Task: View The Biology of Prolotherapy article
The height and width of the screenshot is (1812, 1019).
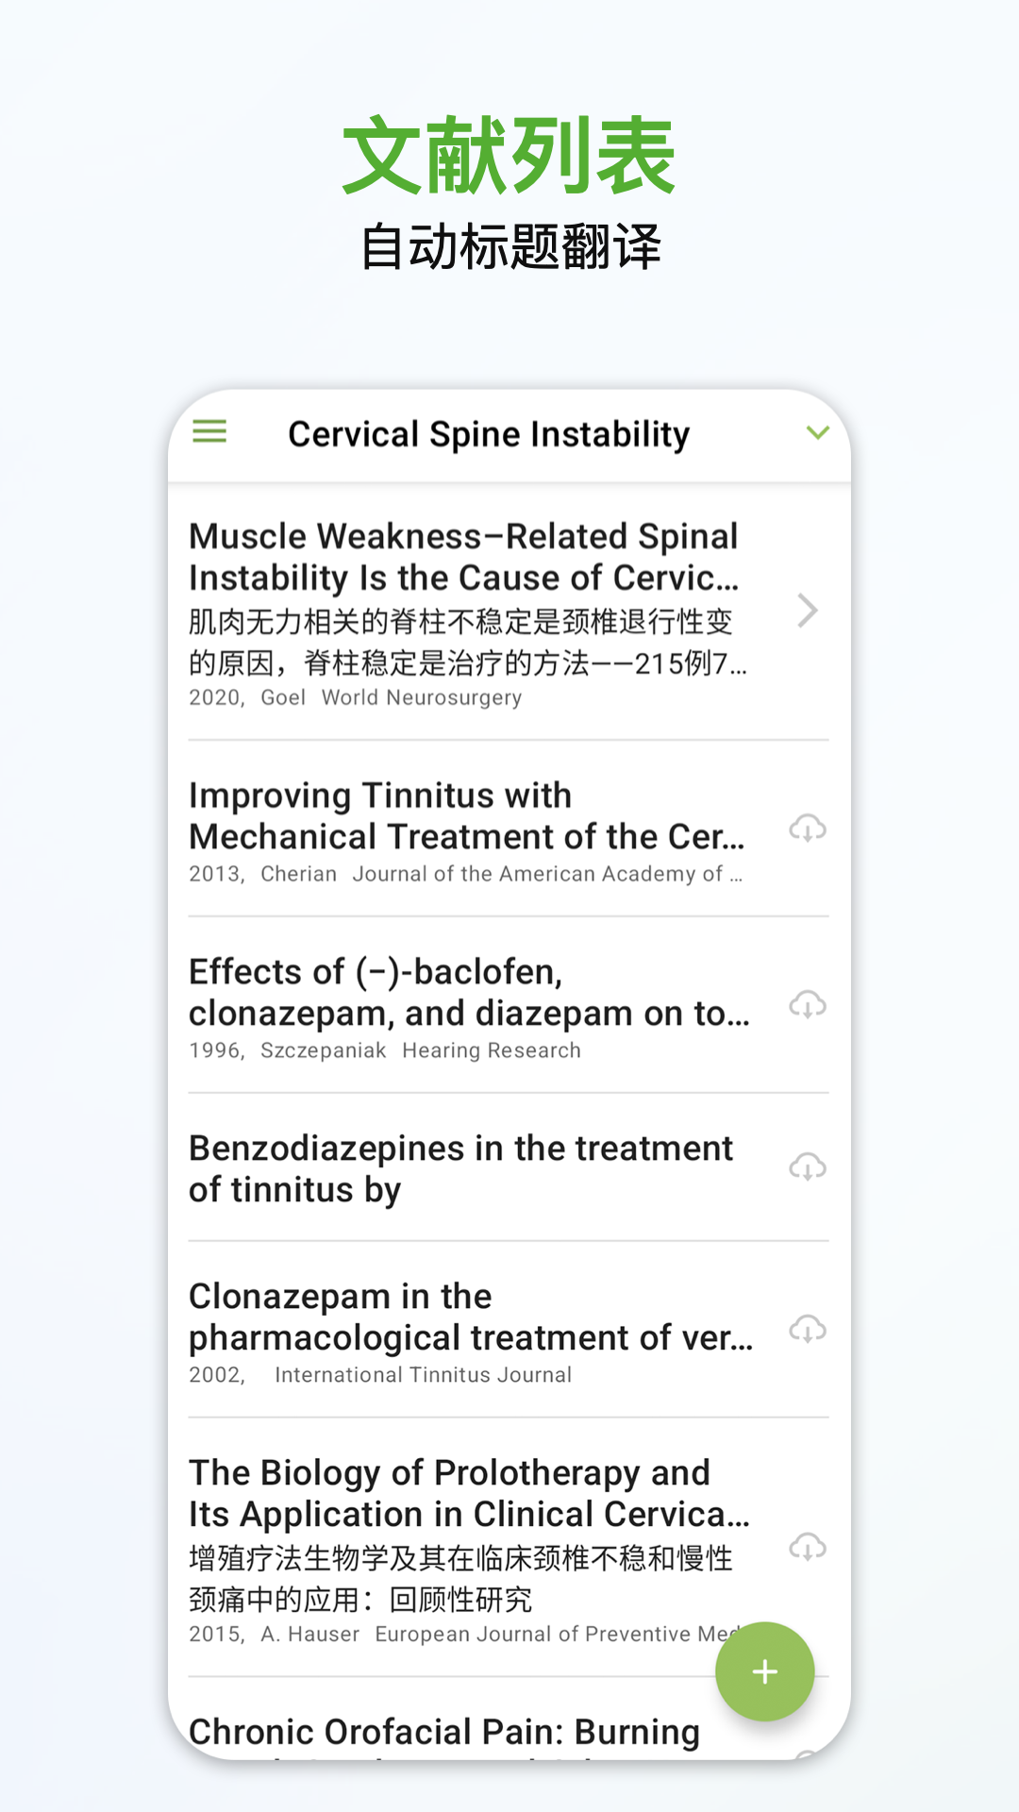Action: [x=469, y=1493]
